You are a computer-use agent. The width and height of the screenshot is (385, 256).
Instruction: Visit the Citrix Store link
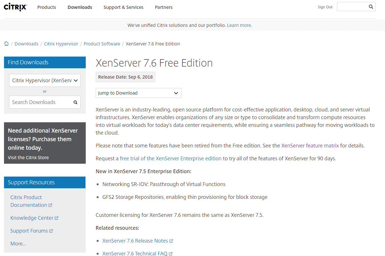pos(28,157)
